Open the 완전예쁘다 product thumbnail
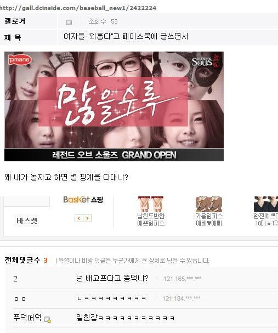 pyautogui.click(x=266, y=204)
